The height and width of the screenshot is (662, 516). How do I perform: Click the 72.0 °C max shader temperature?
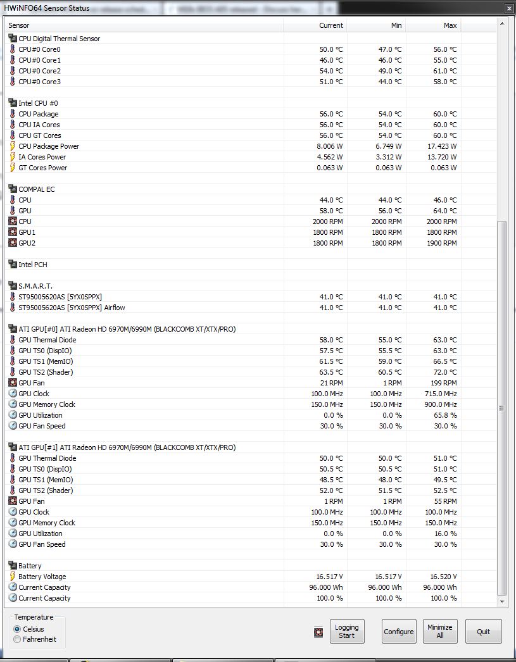pyautogui.click(x=445, y=372)
